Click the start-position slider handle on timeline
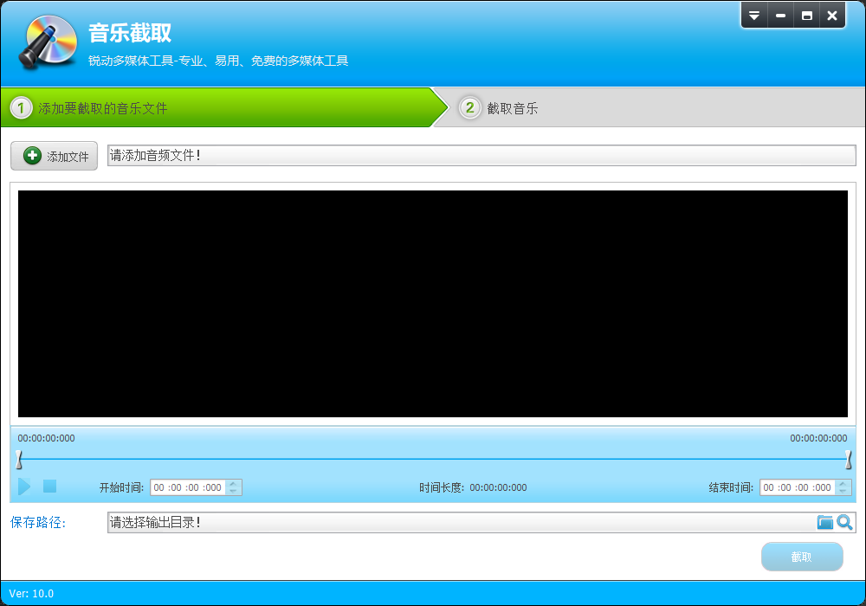Screen dimensions: 866x606 click(x=19, y=459)
